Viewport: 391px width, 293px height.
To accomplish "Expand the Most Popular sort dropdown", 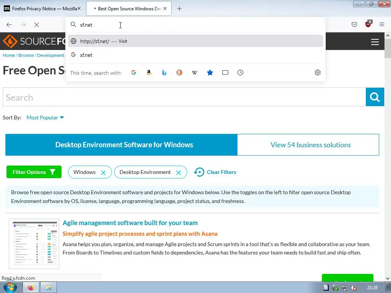I will click(x=45, y=118).
